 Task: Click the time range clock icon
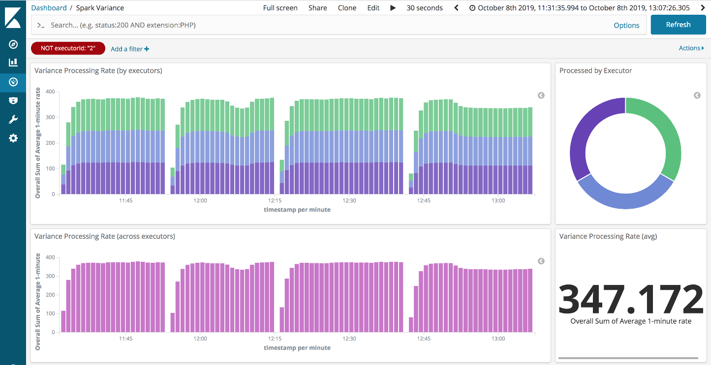pyautogui.click(x=472, y=8)
